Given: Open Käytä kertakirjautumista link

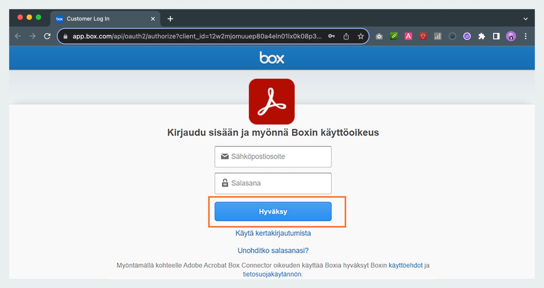Looking at the screenshot, I should coord(273,233).
